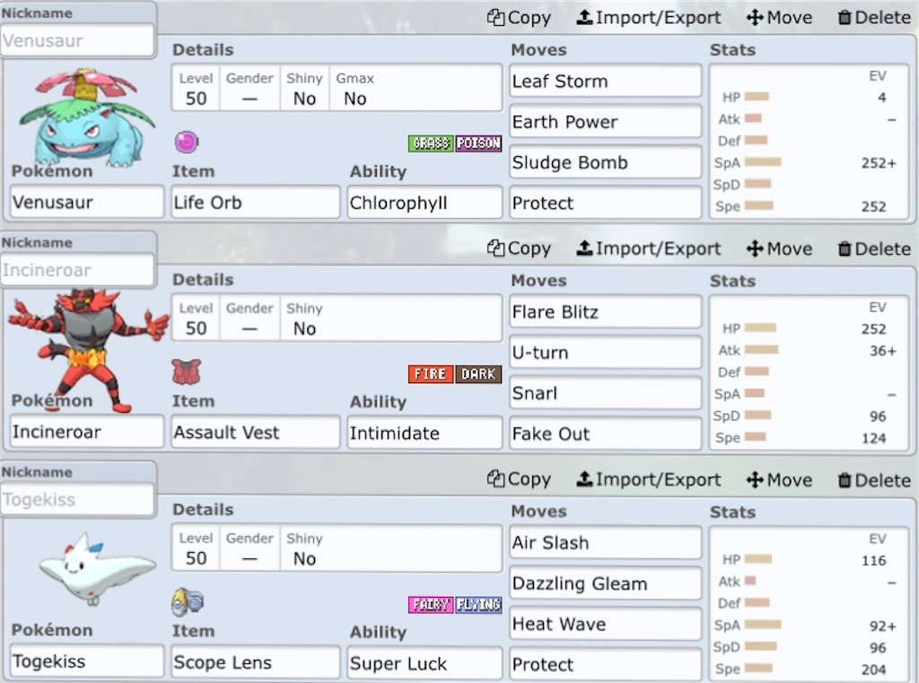
Task: Select the U-turn move slot
Action: pos(606,352)
